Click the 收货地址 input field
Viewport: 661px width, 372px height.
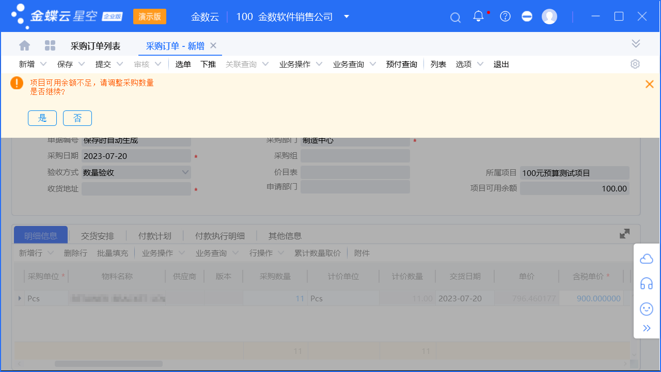click(136, 189)
